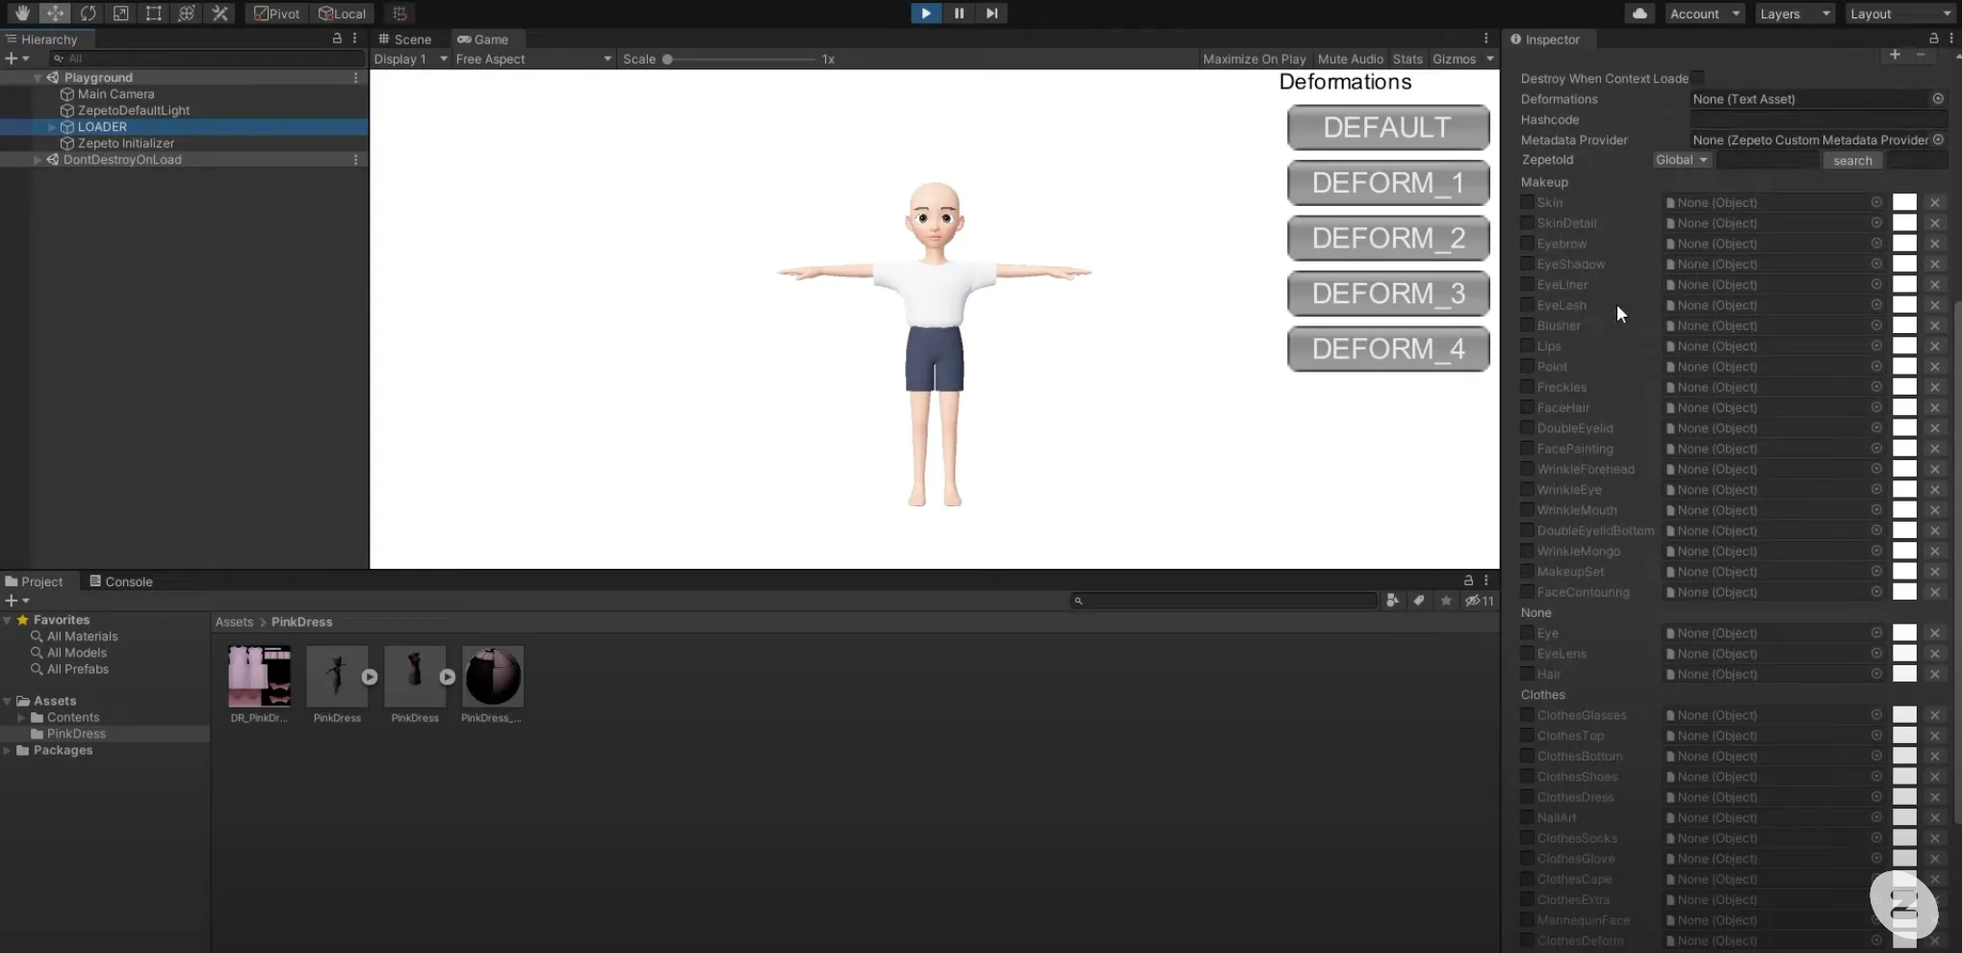This screenshot has width=1962, height=953.
Task: Expand DontDestroyOnLoad scene
Action: tap(38, 160)
